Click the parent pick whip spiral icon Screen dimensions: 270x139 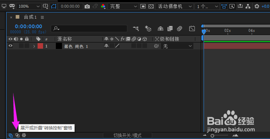157,46
